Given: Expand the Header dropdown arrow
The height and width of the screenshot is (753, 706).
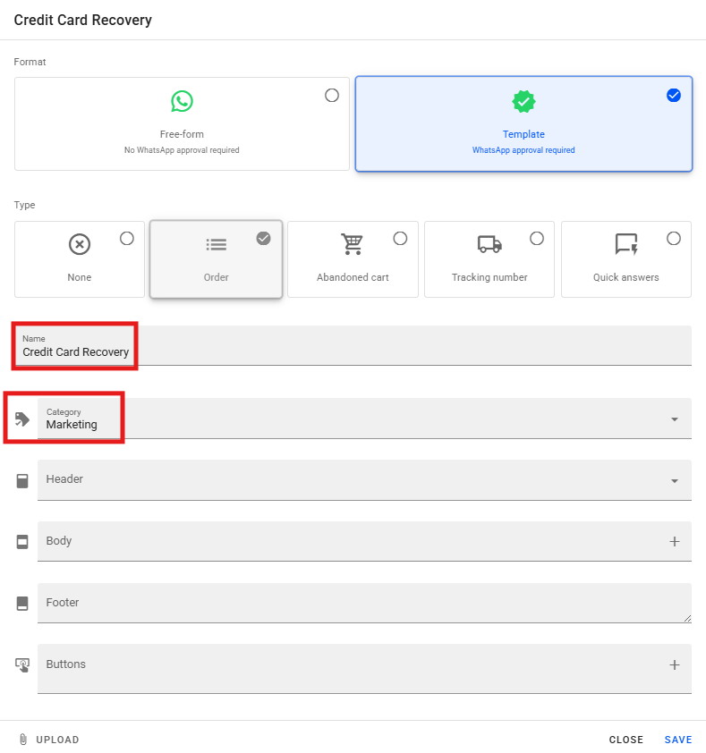Looking at the screenshot, I should 674,481.
